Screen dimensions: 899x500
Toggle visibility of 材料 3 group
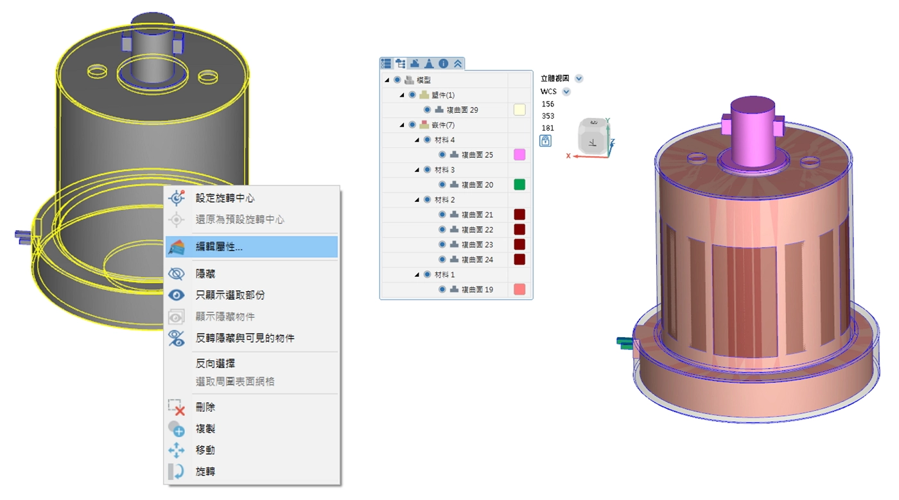tap(427, 170)
